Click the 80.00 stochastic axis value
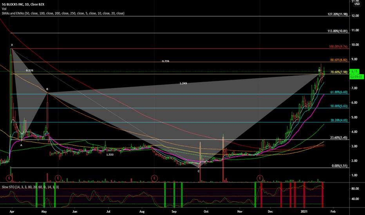 point(355,188)
